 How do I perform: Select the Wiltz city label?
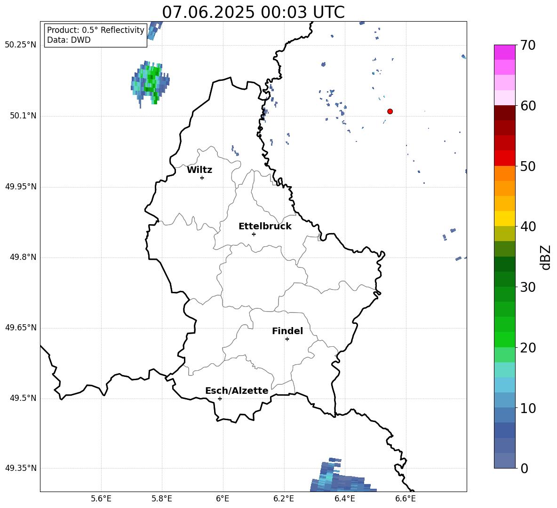[x=199, y=170]
